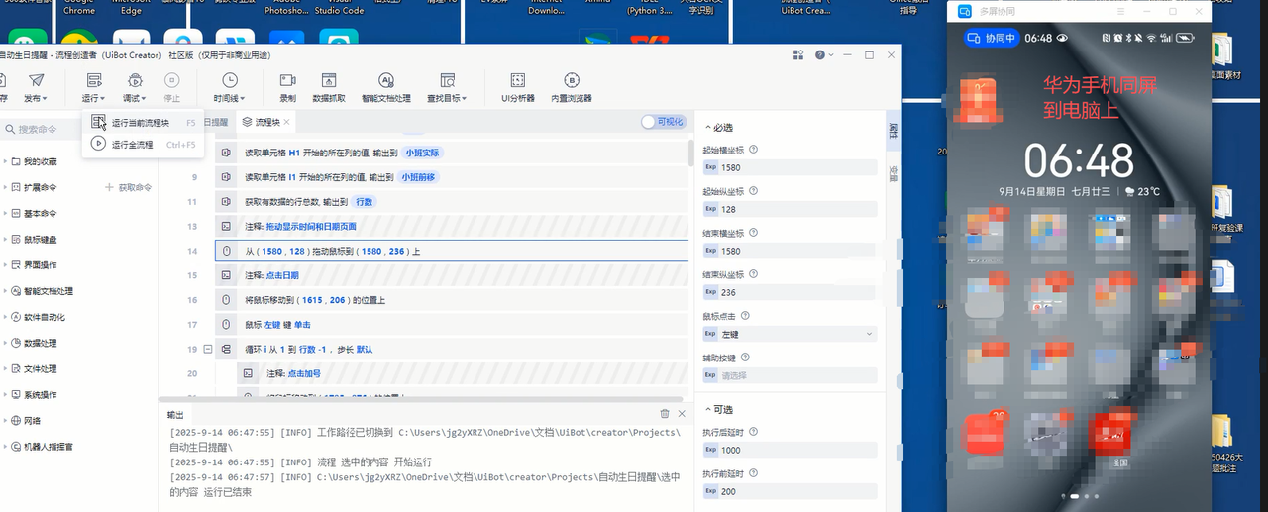The height and width of the screenshot is (512, 1268).
Task: Open the help dropdown in title bar
Action: [822, 55]
